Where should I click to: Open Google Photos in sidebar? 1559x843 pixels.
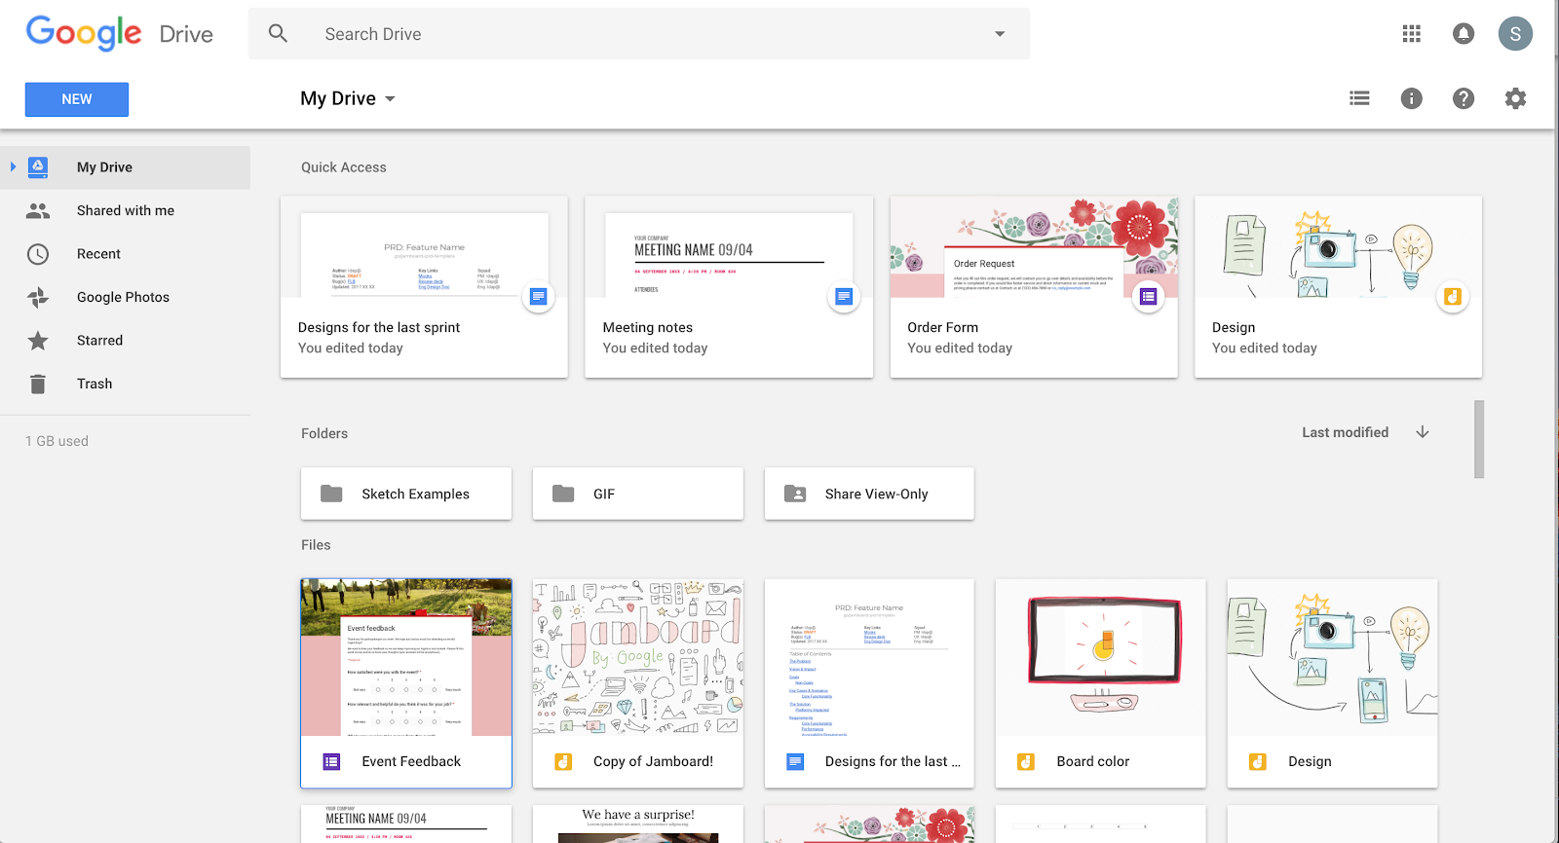[x=125, y=297]
